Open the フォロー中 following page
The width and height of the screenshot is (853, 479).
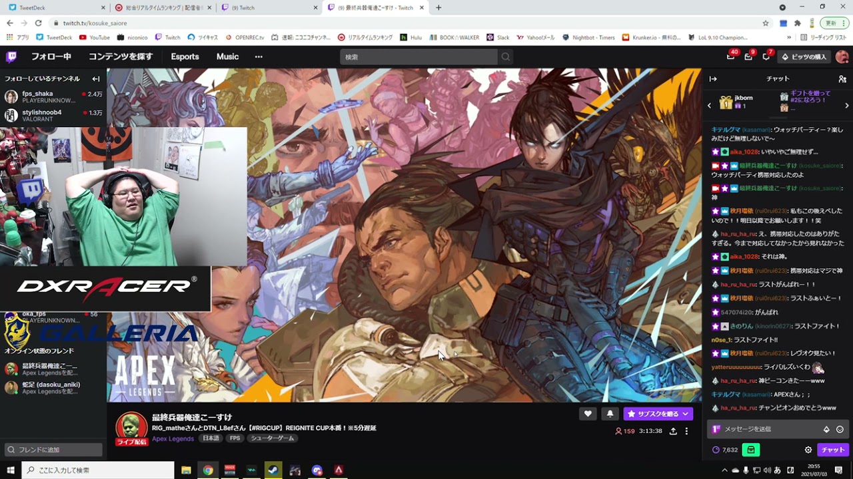pyautogui.click(x=51, y=57)
